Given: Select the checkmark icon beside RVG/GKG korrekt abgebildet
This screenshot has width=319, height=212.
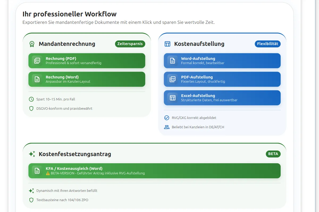Looking at the screenshot, I should tap(167, 118).
